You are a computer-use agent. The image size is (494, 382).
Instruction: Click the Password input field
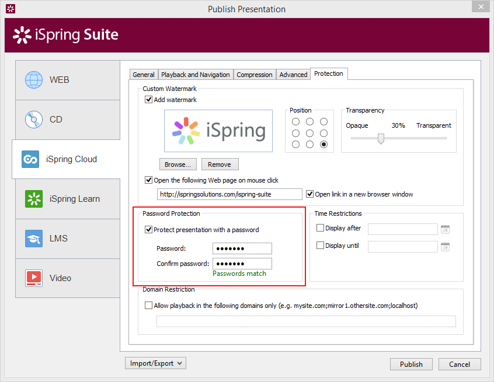point(242,248)
